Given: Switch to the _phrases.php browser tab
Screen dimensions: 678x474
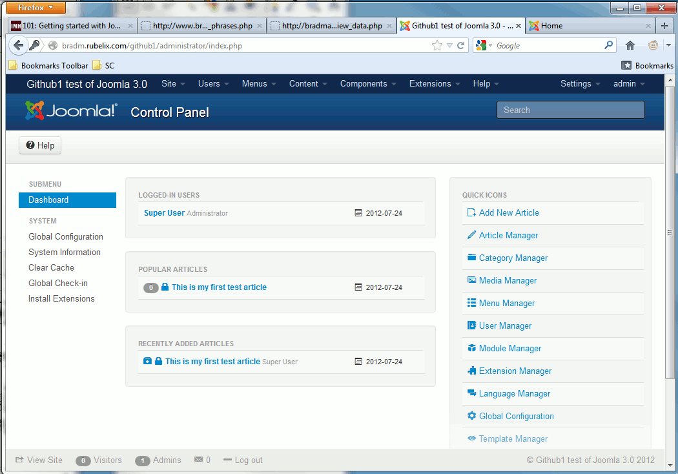Looking at the screenshot, I should click(x=202, y=26).
